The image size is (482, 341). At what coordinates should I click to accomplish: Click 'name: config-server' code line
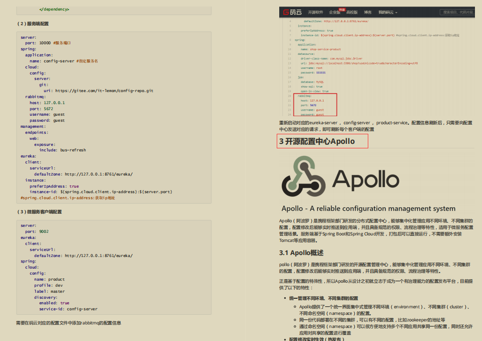click(x=52, y=61)
